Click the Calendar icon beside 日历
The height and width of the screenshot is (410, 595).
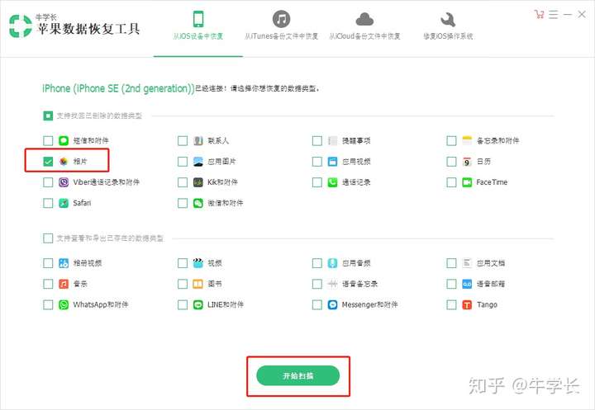pos(467,162)
